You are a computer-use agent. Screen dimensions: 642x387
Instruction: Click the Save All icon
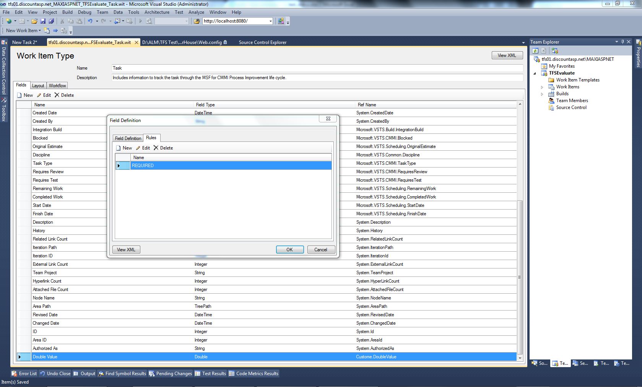click(51, 21)
